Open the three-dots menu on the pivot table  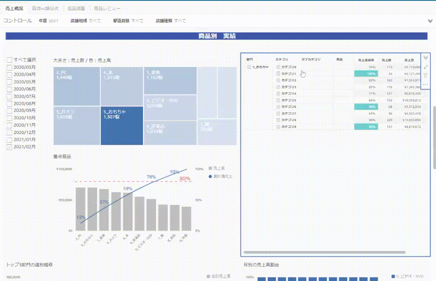[x=426, y=85]
